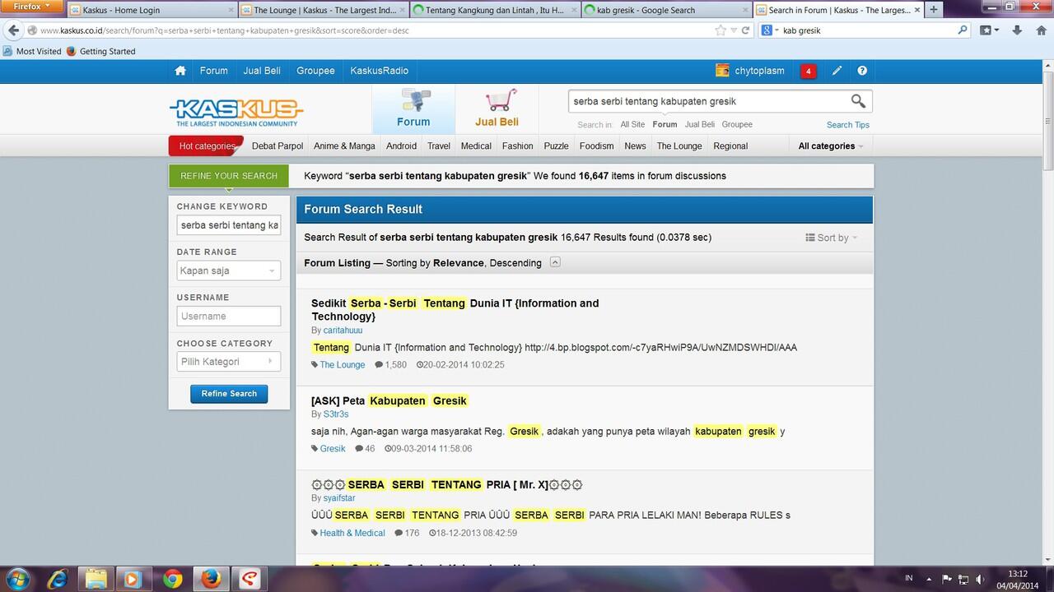This screenshot has height=592, width=1054.
Task: Open Most Visited bookmarks folder
Action: click(32, 51)
